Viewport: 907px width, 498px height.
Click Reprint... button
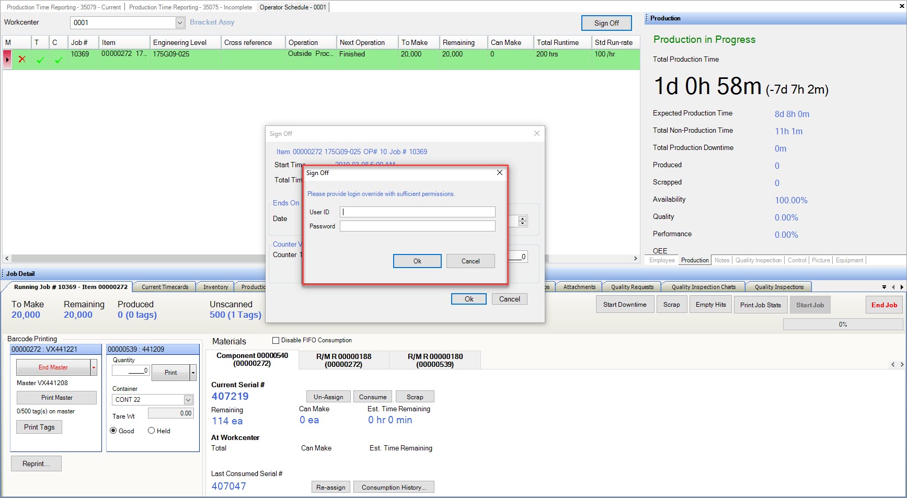tap(36, 464)
